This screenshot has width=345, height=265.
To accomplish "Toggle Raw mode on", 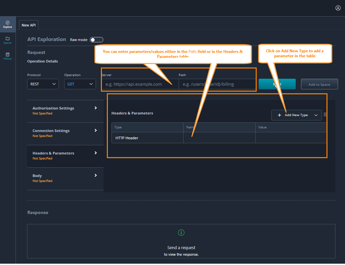I will 96,39.
